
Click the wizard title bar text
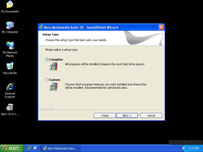(81, 27)
